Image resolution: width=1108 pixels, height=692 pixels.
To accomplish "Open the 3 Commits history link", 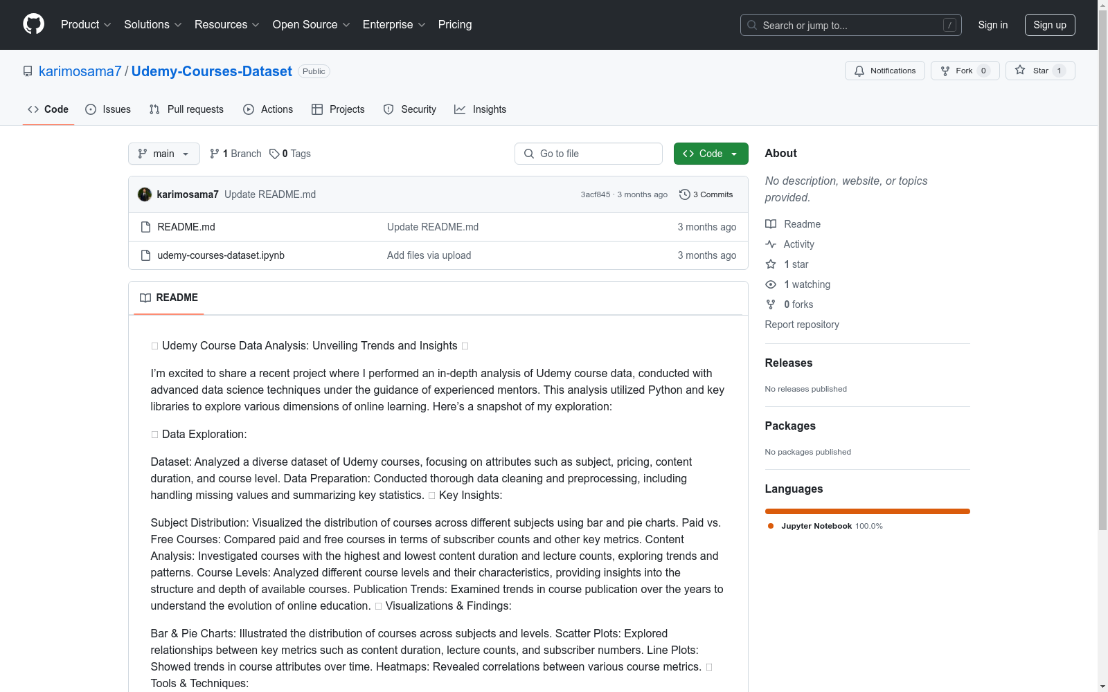I will coord(706,194).
